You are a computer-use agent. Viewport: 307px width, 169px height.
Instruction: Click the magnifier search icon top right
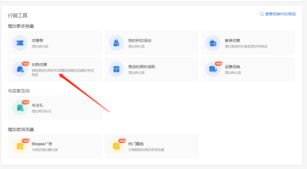[262, 14]
